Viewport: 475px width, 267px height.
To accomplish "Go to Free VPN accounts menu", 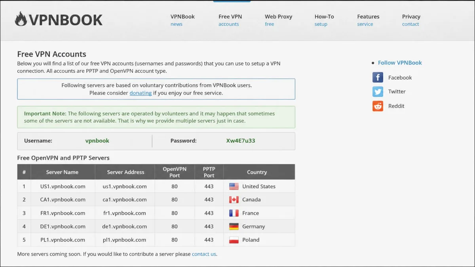I will pos(230,20).
